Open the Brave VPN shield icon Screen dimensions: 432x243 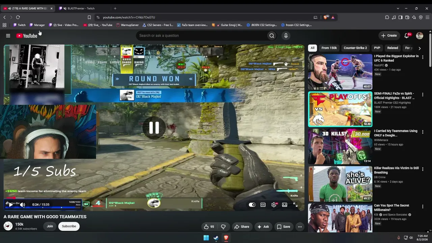(x=421, y=17)
